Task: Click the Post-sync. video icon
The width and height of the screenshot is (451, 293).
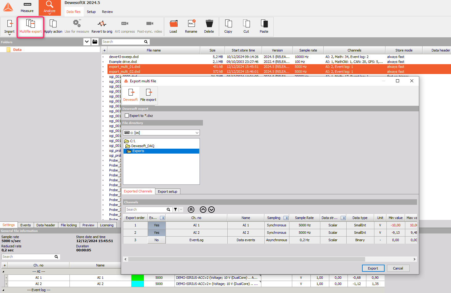Action: point(150,23)
